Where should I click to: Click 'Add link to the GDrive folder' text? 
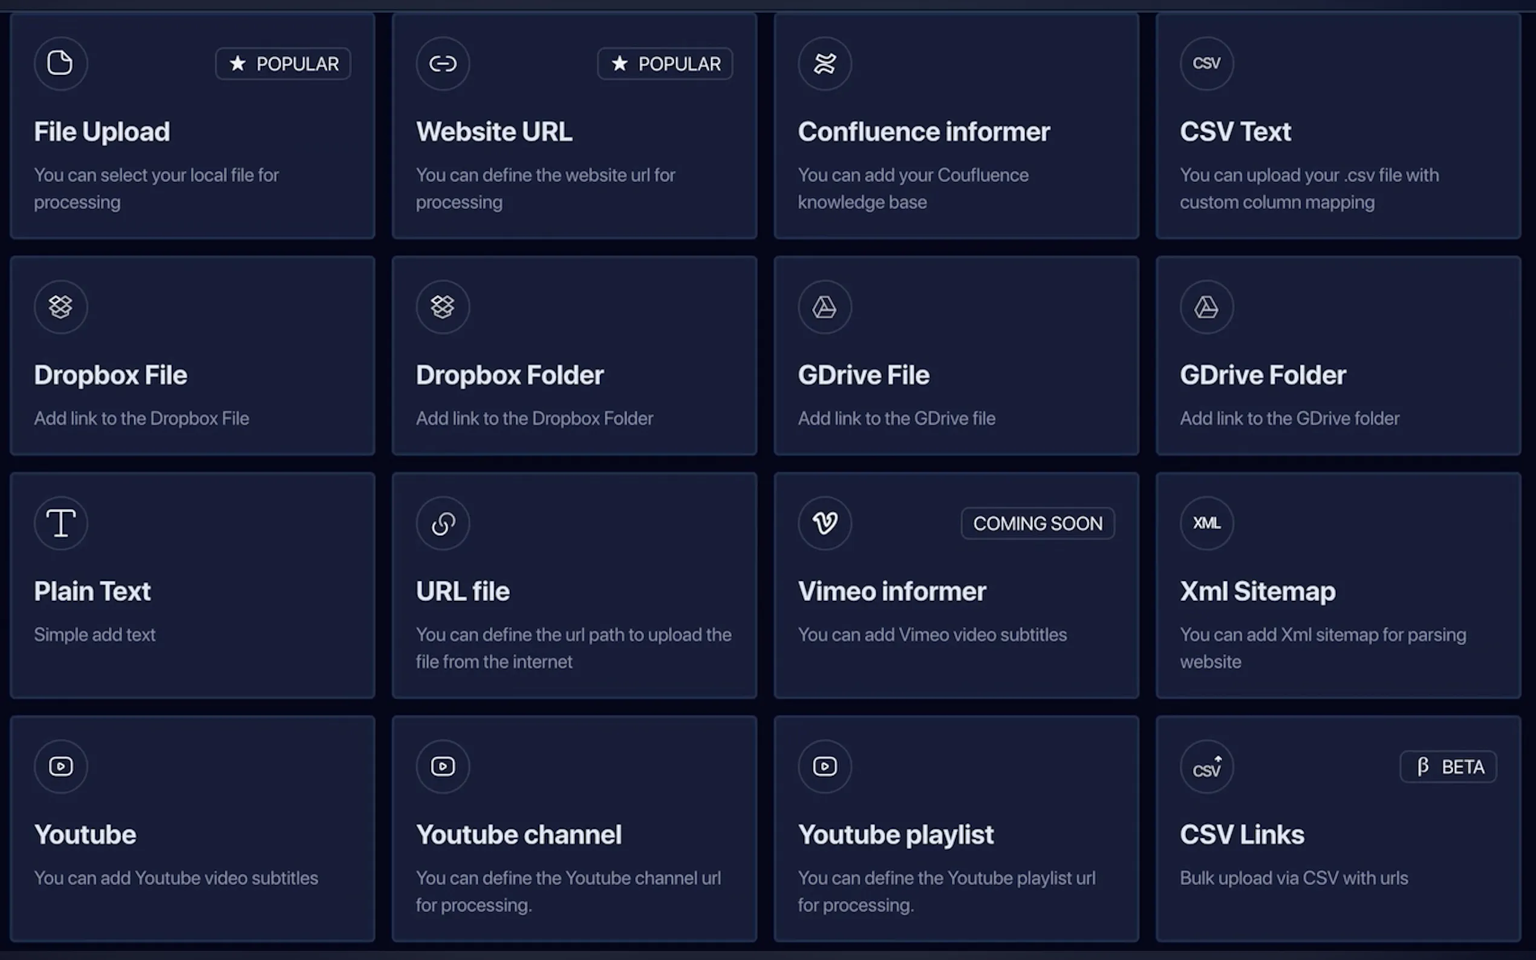(x=1290, y=418)
